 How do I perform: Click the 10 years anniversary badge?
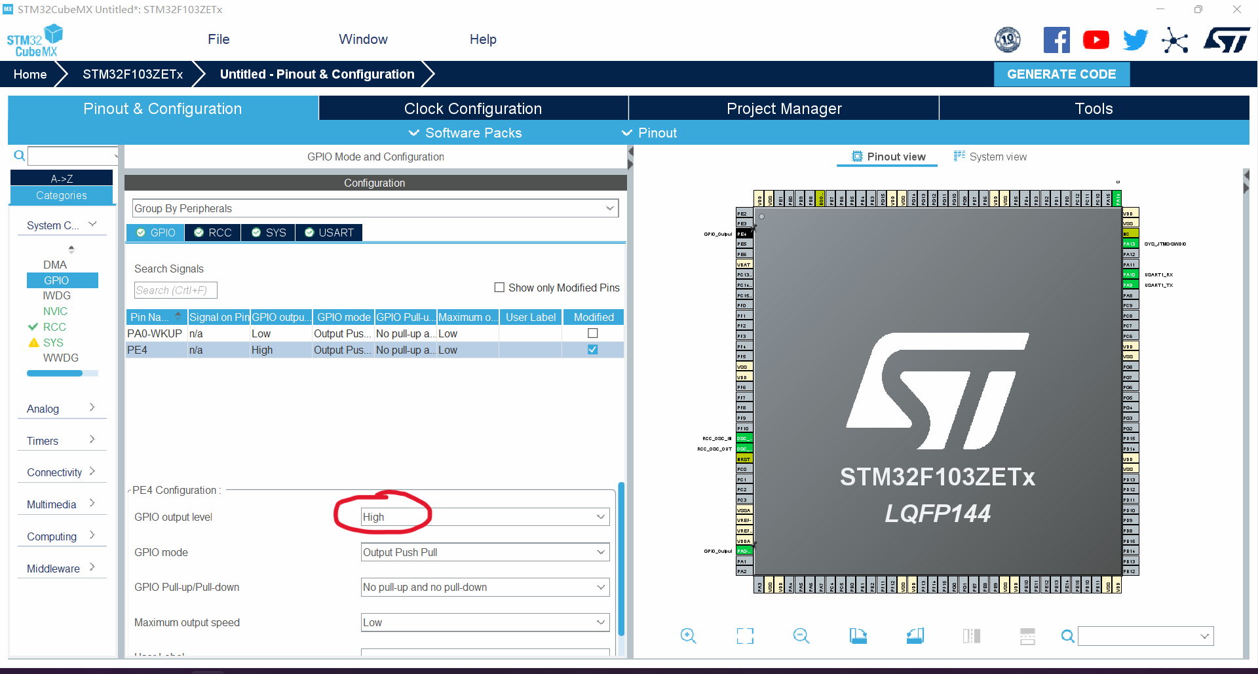pos(1008,40)
